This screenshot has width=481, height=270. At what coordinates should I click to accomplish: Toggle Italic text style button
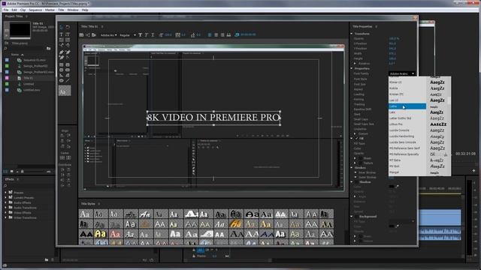(x=147, y=35)
